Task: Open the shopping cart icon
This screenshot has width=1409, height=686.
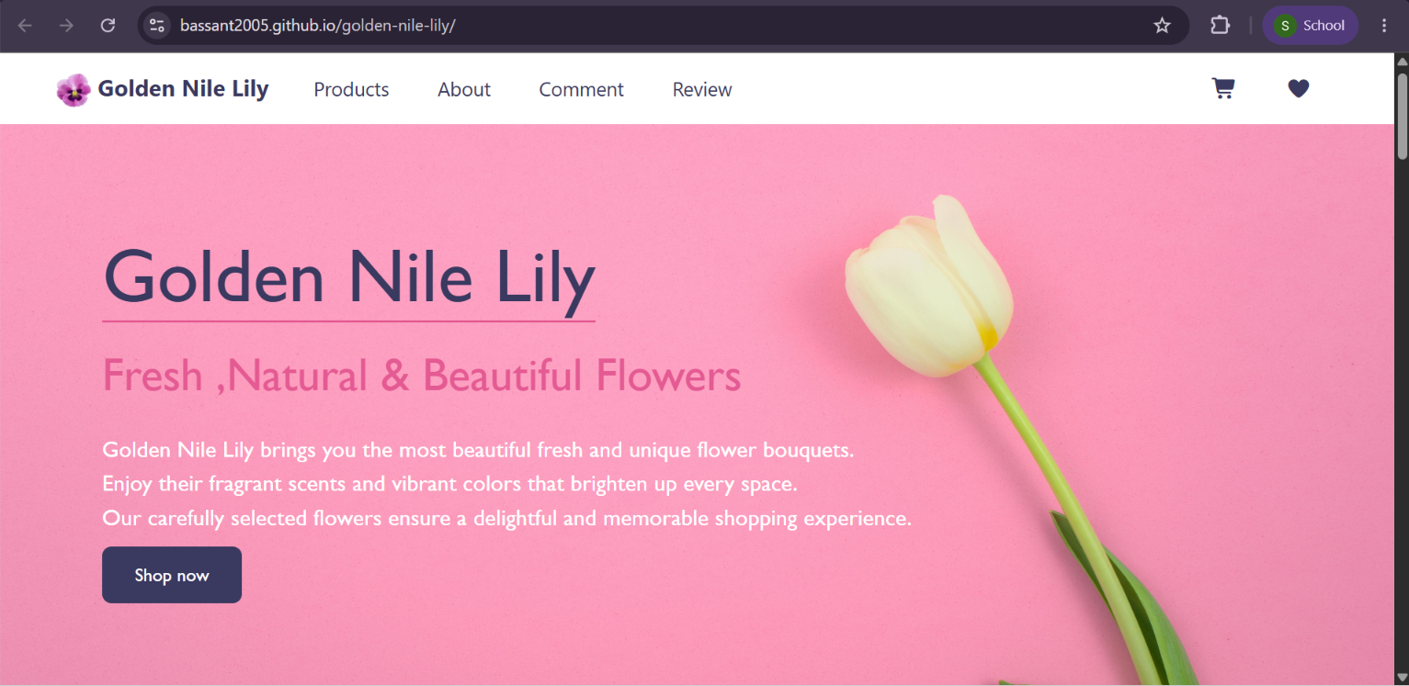Action: click(x=1222, y=88)
